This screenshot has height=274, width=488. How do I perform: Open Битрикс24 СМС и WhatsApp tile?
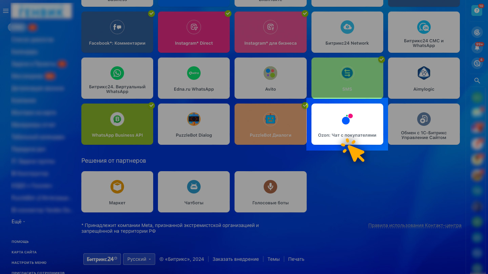click(x=424, y=32)
